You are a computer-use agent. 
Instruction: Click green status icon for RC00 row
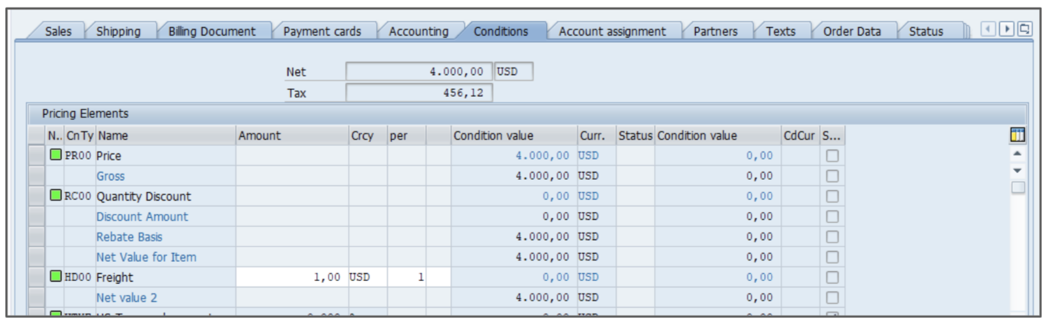(x=56, y=196)
